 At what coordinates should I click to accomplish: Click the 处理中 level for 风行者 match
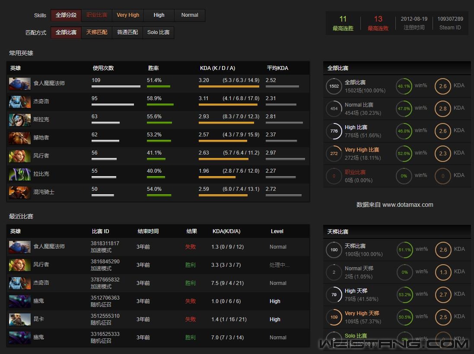[x=279, y=265]
